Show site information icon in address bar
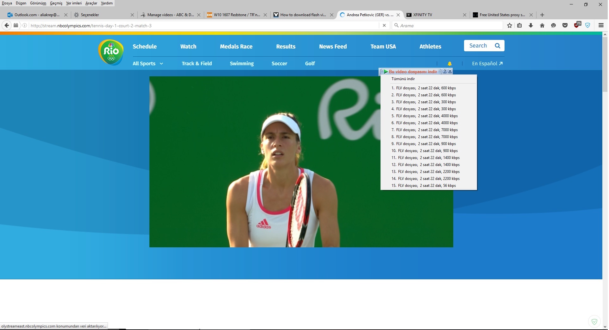The height and width of the screenshot is (330, 609). pos(24,25)
